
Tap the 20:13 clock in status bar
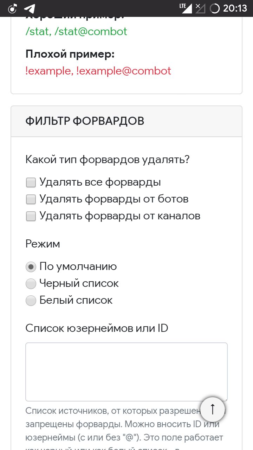point(235,8)
